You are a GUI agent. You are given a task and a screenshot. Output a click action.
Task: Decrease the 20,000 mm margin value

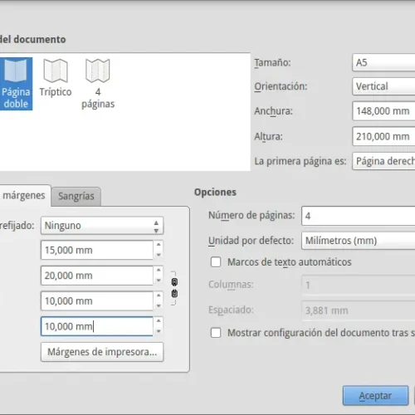159,281
